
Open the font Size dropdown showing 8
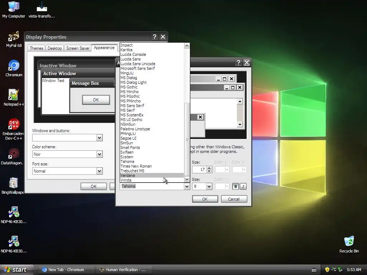click(209, 186)
